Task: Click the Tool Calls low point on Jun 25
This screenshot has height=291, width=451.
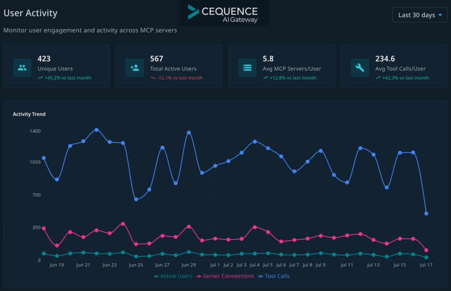Action: 136,199
